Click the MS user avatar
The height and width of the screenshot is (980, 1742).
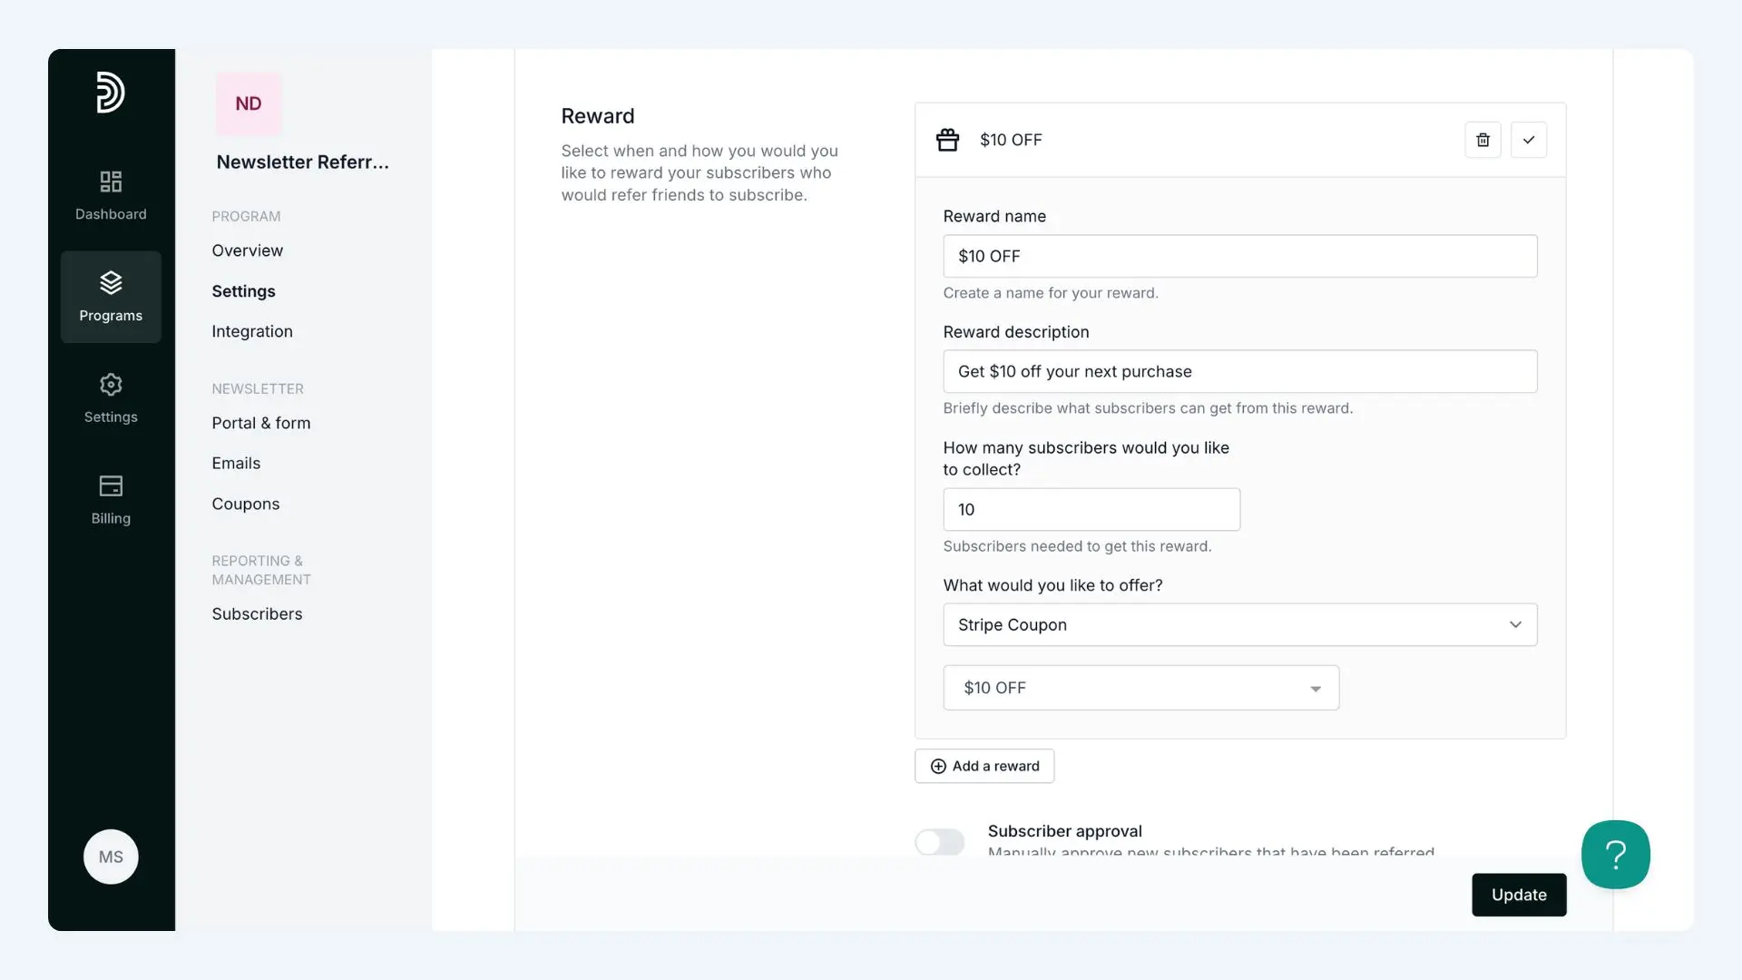pyautogui.click(x=111, y=857)
